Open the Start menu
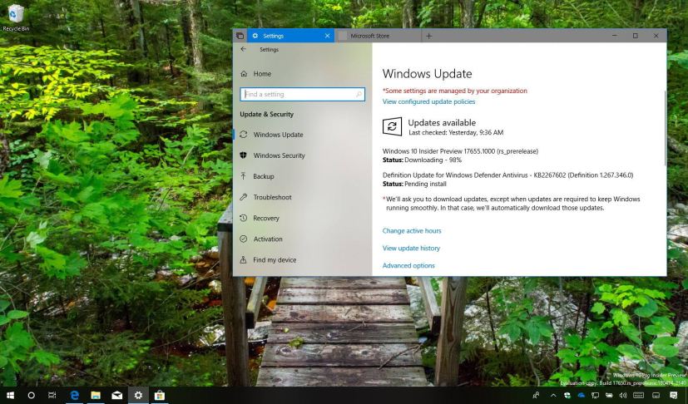The width and height of the screenshot is (688, 404). 10,395
